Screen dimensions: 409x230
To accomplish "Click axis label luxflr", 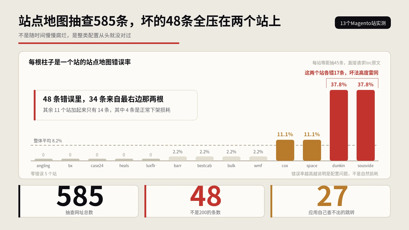I will (151, 166).
